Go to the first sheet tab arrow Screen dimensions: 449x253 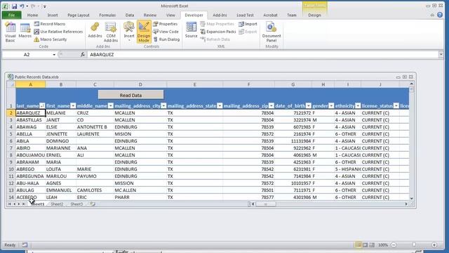[x=9, y=204]
